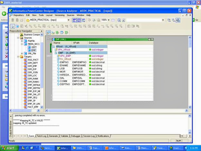Click the blue source icon beside the pointer tool
This screenshot has height=151, width=201.
pos(17,26)
